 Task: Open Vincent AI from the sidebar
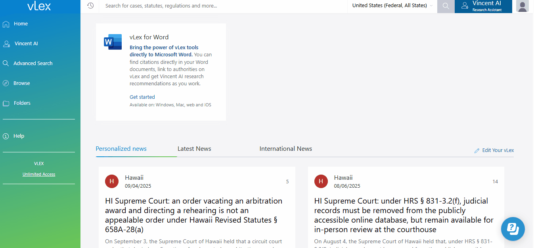click(x=26, y=44)
